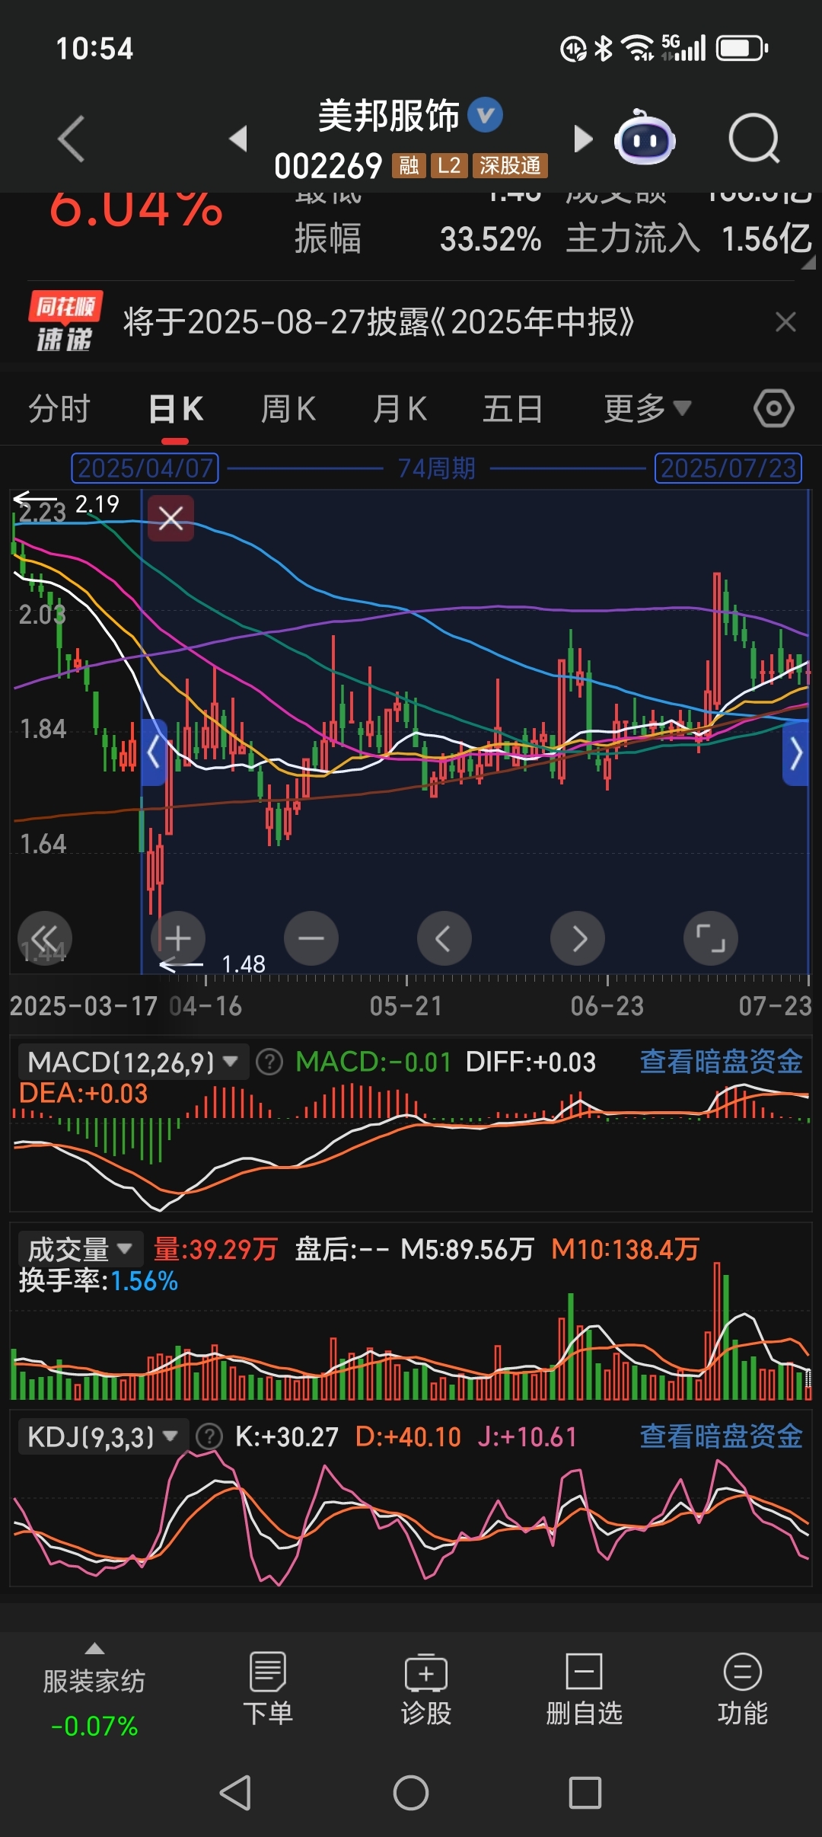
Task: Expand the 更多 period dropdown
Action: 647,409
